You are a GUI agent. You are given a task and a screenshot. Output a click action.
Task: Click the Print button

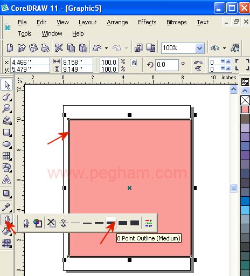[45, 48]
